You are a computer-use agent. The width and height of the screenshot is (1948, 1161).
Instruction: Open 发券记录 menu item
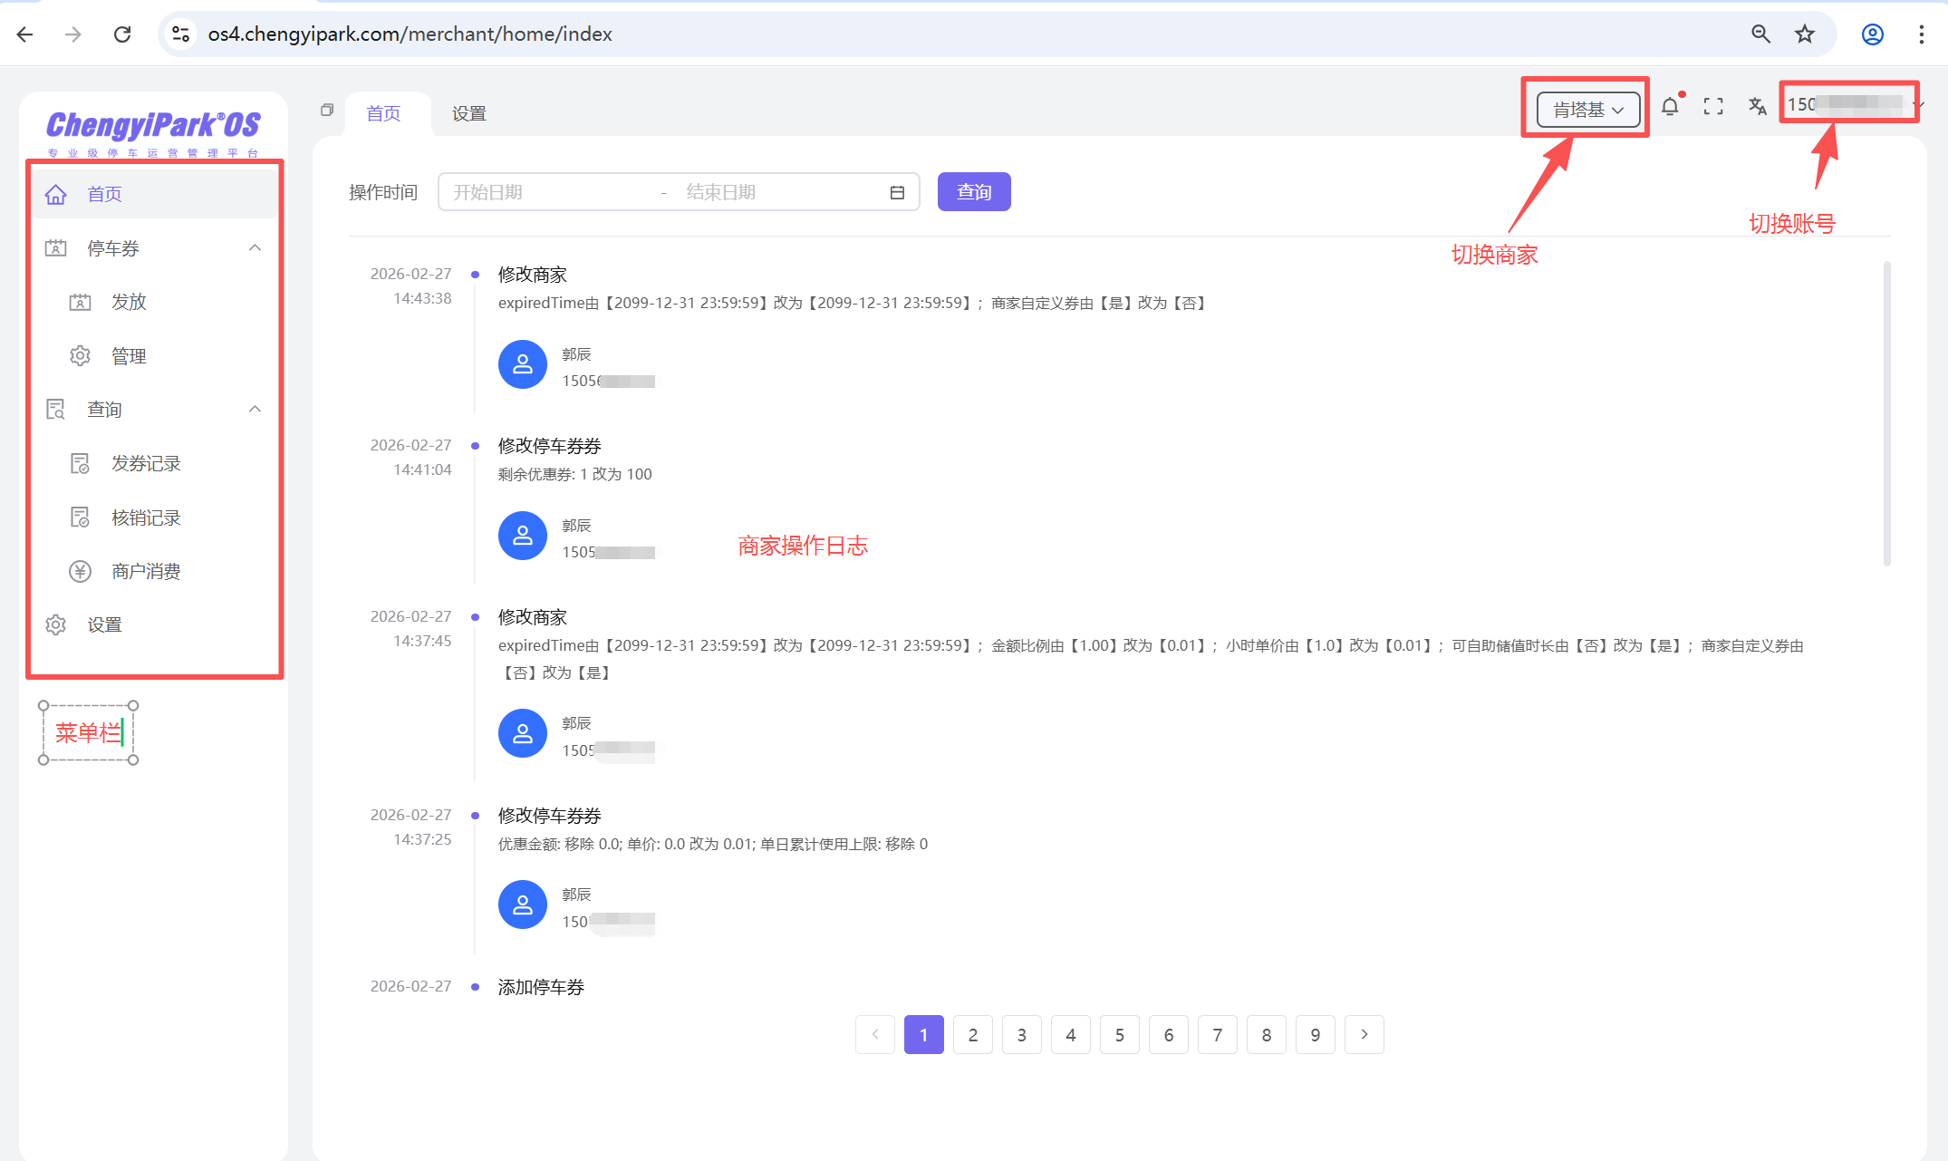146,463
